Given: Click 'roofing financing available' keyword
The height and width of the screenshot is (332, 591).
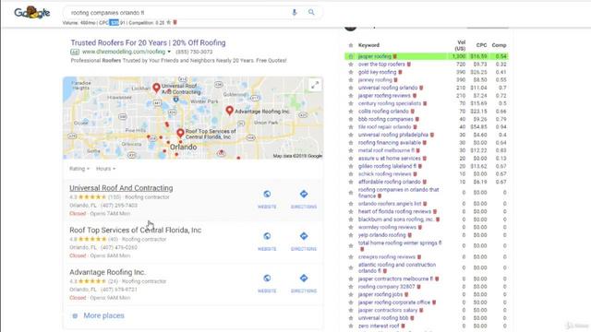Looking at the screenshot, I should pos(390,143).
